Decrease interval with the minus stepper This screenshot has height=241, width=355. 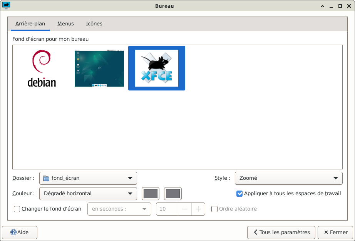185,209
